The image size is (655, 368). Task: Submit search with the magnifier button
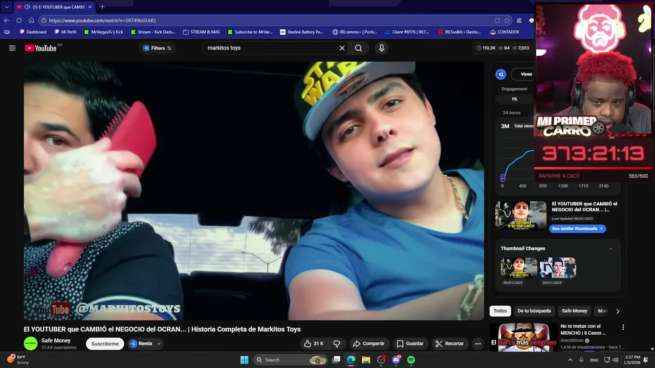358,48
